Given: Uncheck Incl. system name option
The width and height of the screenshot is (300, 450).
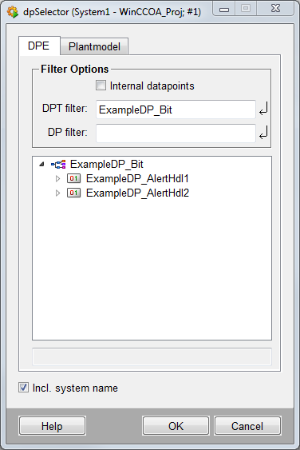Looking at the screenshot, I should pos(23,388).
